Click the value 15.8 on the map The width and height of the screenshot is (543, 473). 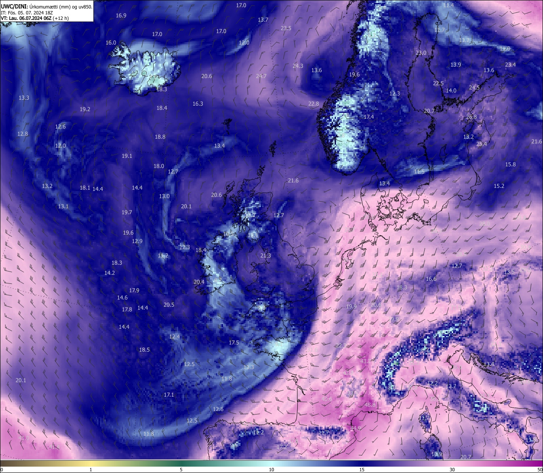click(510, 164)
